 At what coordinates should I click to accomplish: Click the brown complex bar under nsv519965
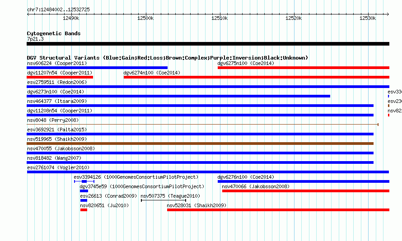200,144
